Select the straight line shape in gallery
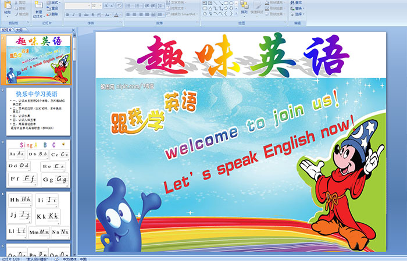Screen dimensions: 407x261 [216, 3]
